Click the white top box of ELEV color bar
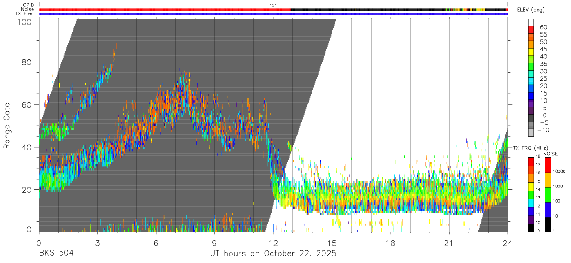 pos(531,23)
